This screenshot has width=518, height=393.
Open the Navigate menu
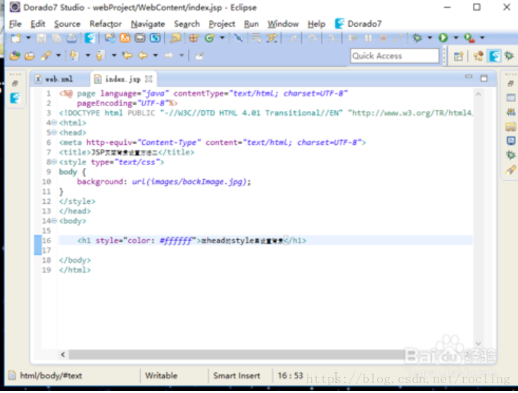coord(148,24)
